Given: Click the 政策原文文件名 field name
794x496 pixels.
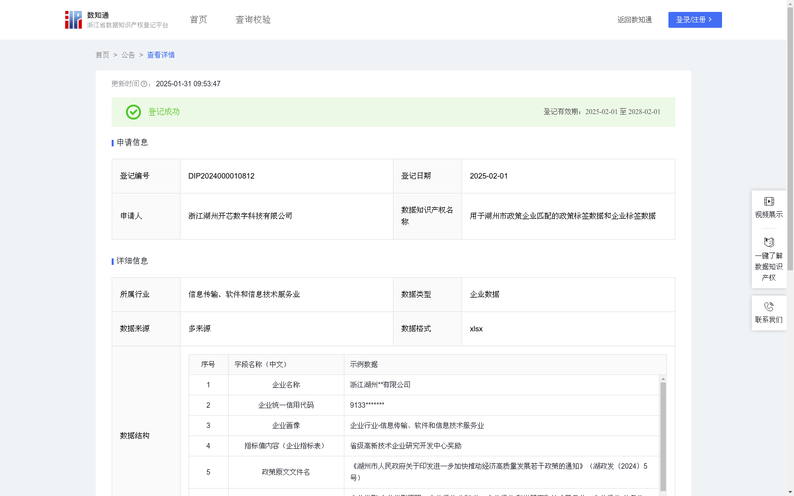Looking at the screenshot, I should click(x=286, y=472).
